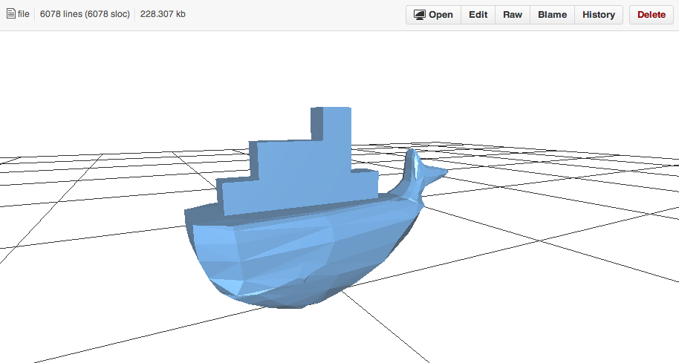View the Raw file contents
This screenshot has height=363, width=679.
pos(513,15)
